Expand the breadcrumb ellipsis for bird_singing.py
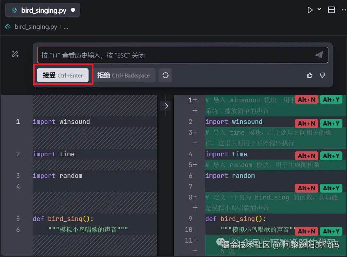 [66, 27]
